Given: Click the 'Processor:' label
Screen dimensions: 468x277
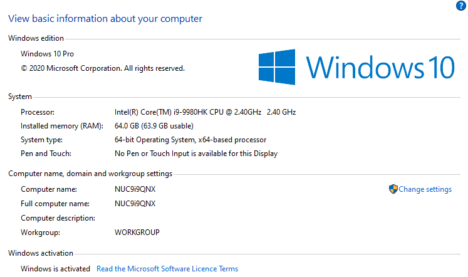Looking at the screenshot, I should click(38, 112).
